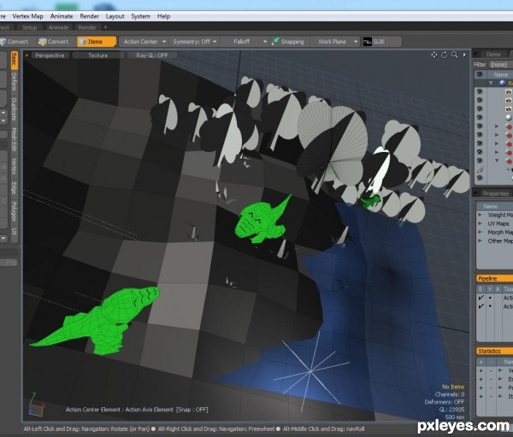Click the plus header in Statistics
This screenshot has width=513, height=437.
coord(481,362)
